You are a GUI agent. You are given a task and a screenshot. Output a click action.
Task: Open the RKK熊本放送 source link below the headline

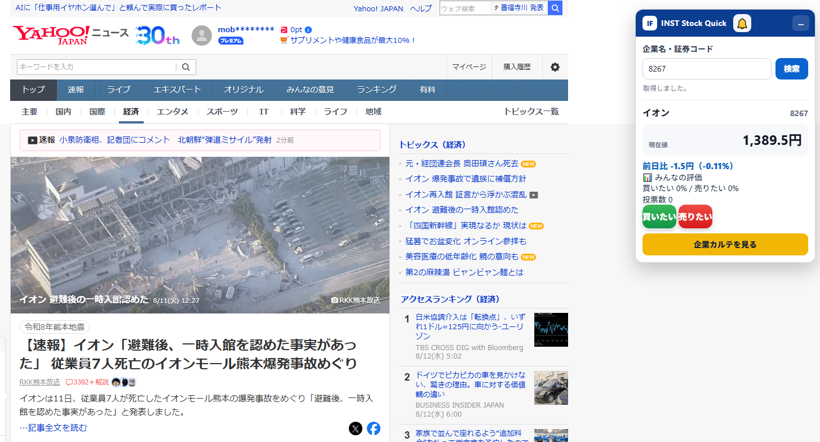pos(39,382)
